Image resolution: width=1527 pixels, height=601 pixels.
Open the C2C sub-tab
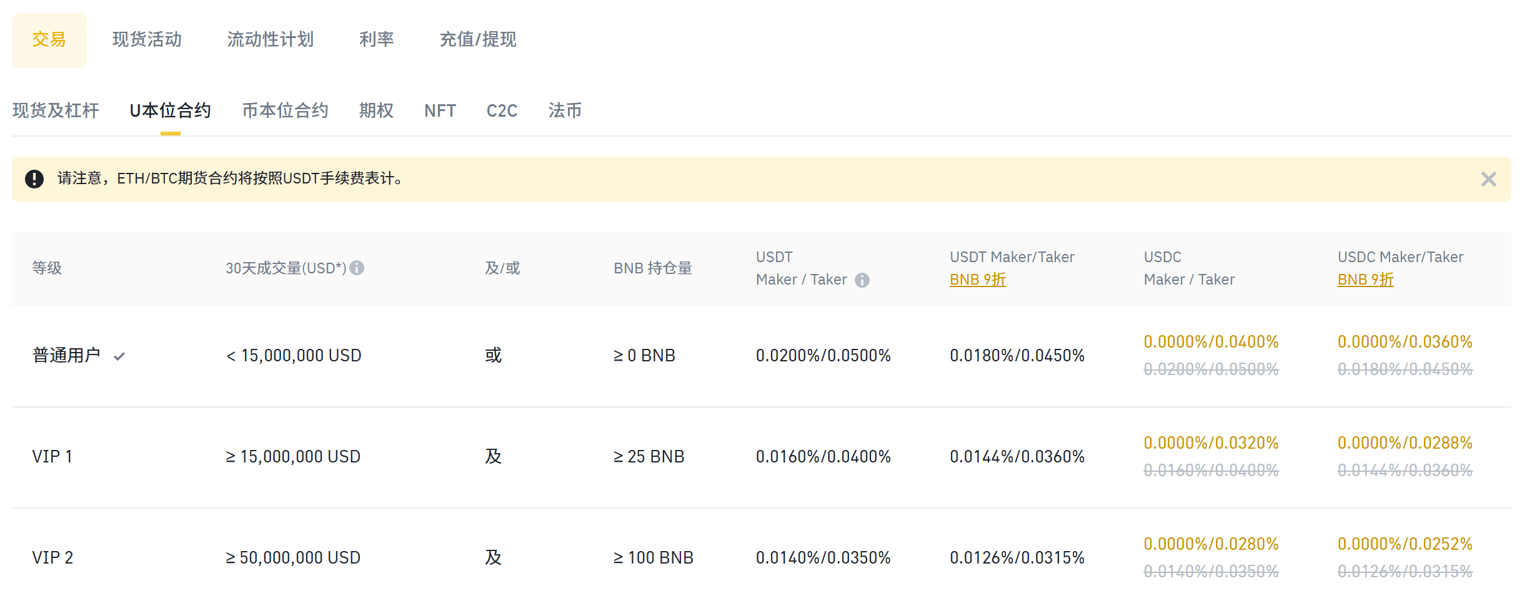[502, 111]
